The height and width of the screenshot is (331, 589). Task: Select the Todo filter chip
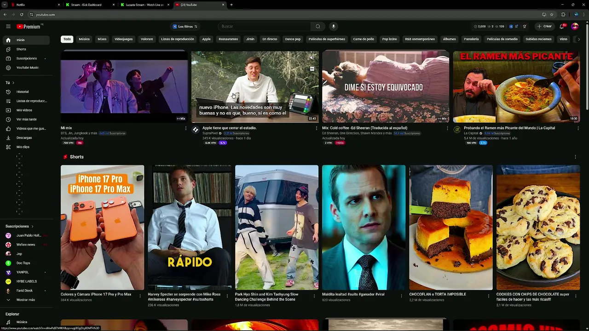[67, 39]
